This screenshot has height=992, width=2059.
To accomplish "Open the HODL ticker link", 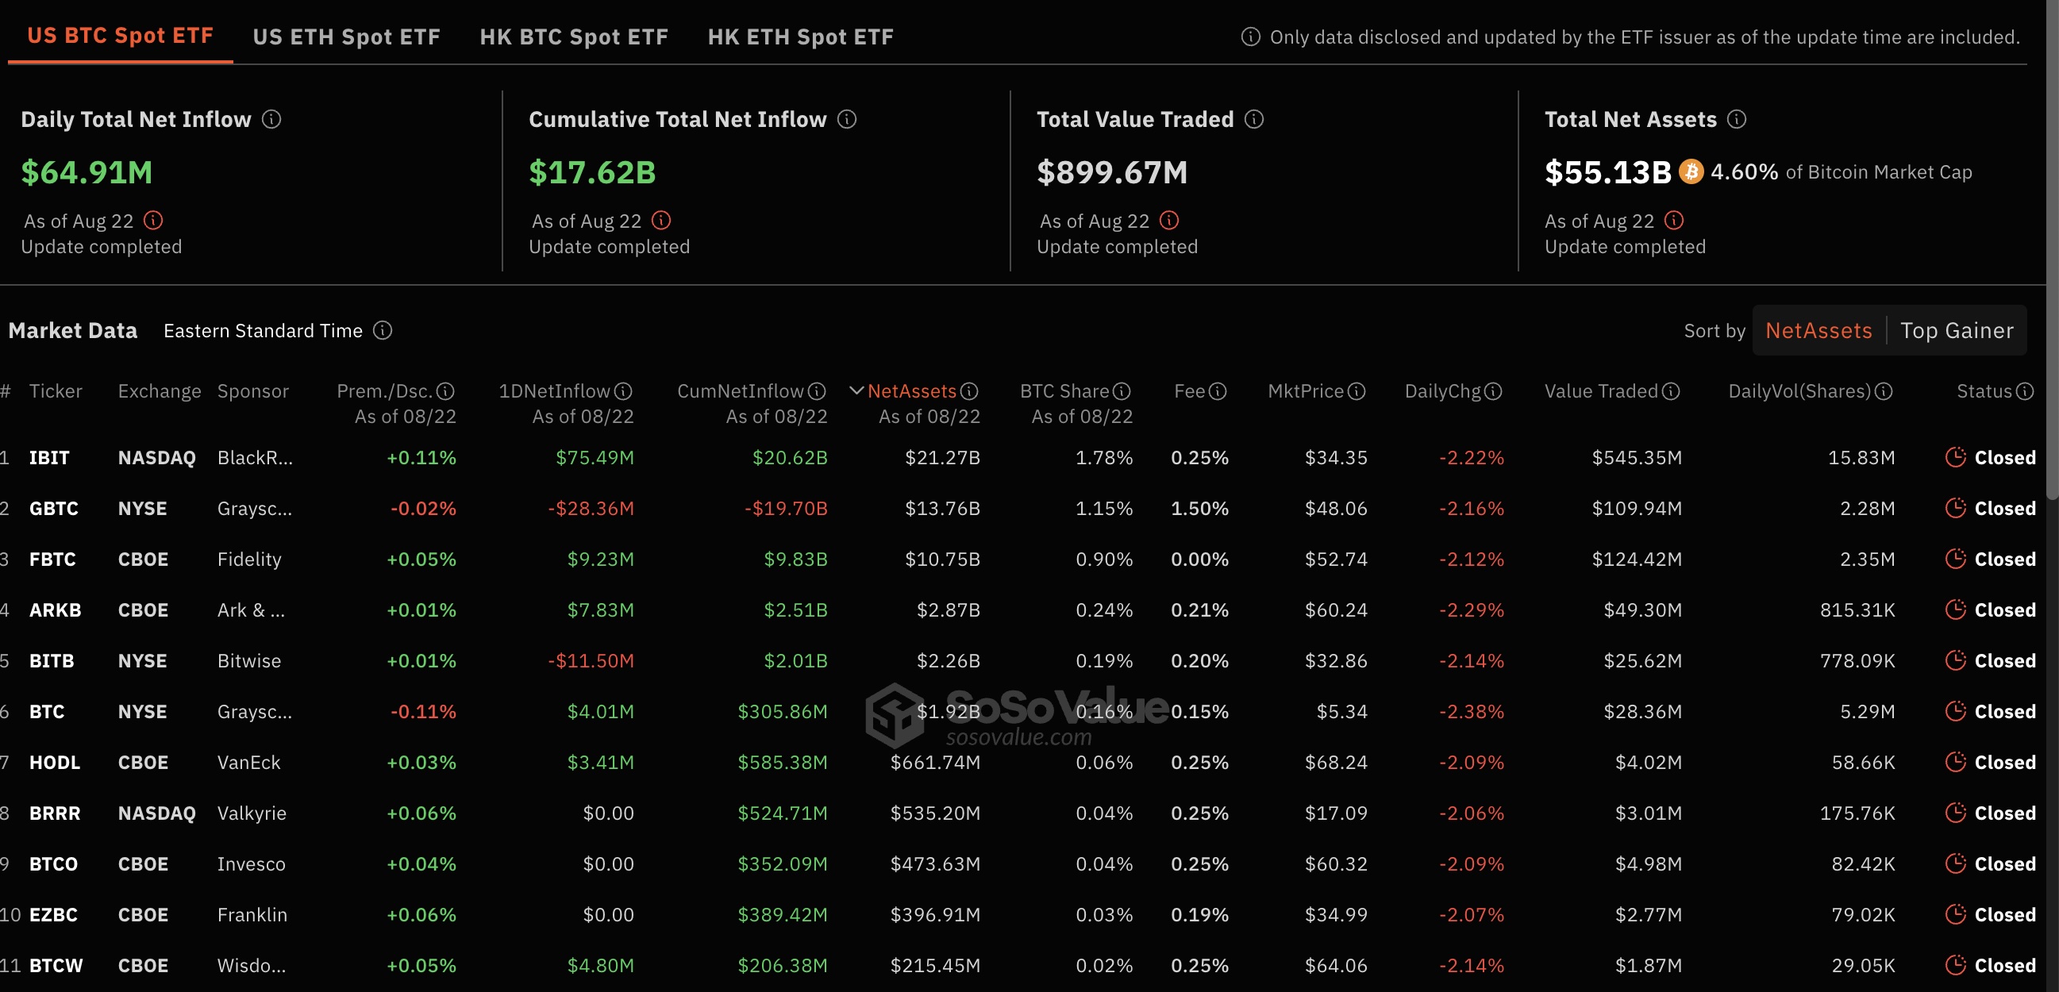I will pos(54,762).
